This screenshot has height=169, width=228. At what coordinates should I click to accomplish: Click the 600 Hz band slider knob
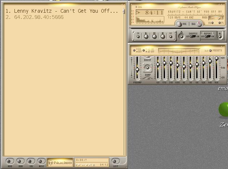(x=177, y=65)
